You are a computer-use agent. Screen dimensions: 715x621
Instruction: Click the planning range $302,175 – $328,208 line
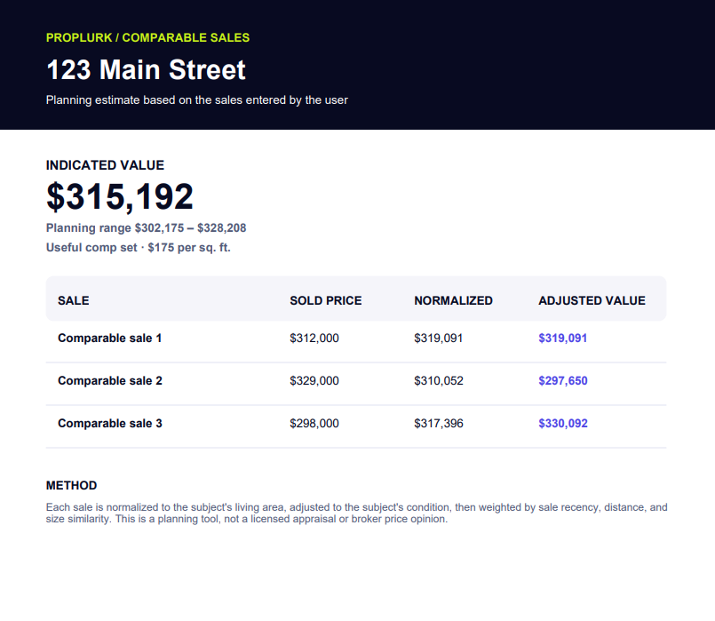pyautogui.click(x=146, y=228)
